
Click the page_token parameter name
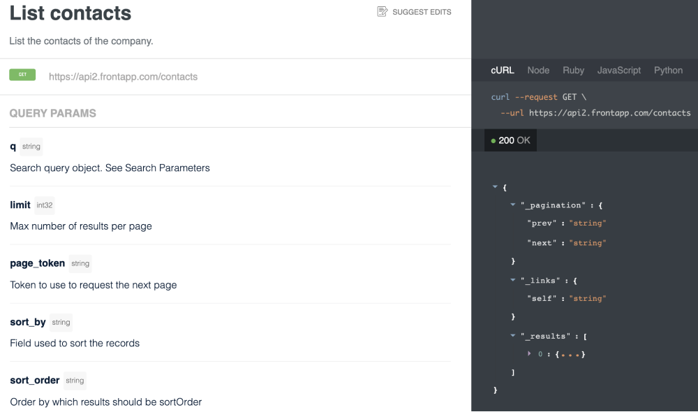coord(38,263)
